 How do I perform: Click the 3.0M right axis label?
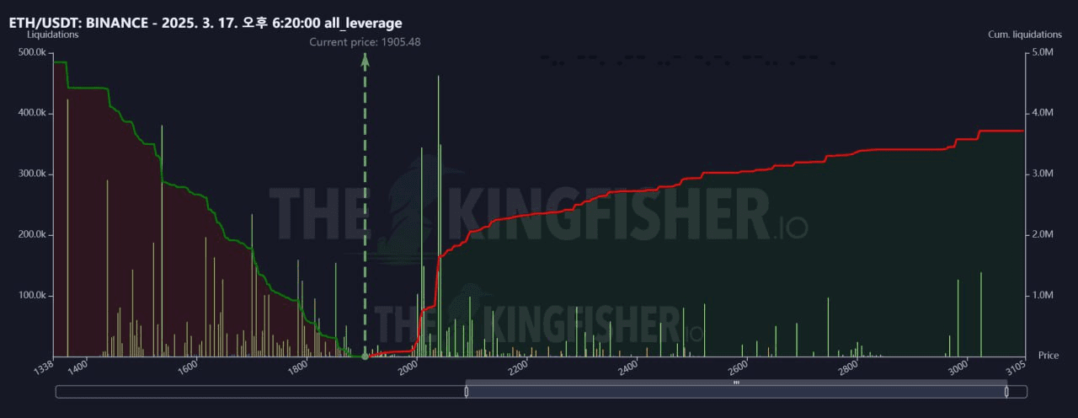(x=1043, y=174)
